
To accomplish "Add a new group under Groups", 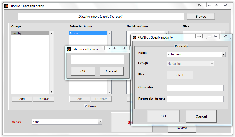I will (x=22, y=99).
